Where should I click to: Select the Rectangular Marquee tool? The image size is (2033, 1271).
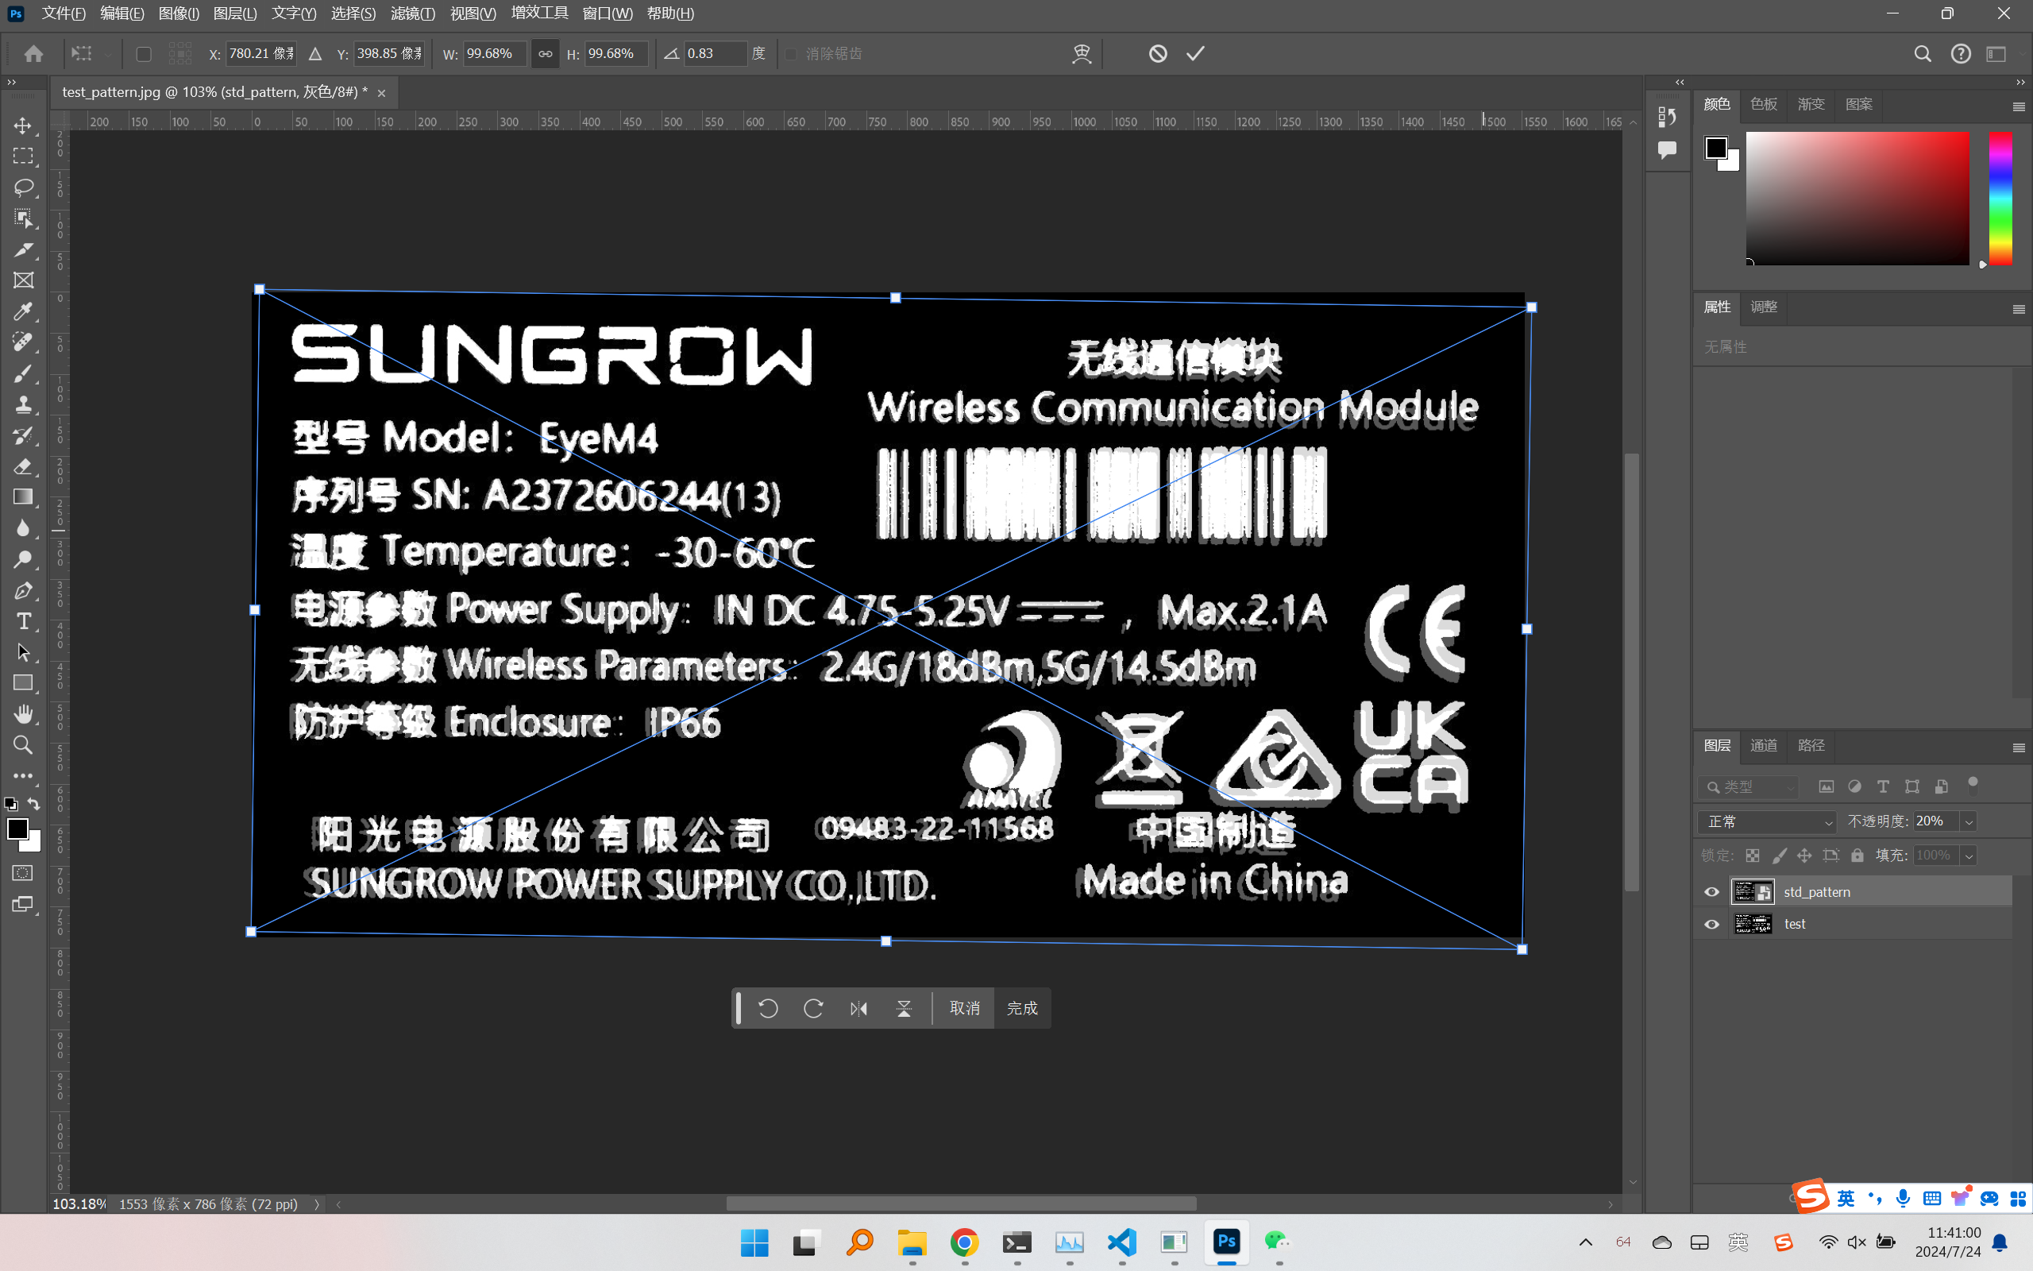click(24, 156)
